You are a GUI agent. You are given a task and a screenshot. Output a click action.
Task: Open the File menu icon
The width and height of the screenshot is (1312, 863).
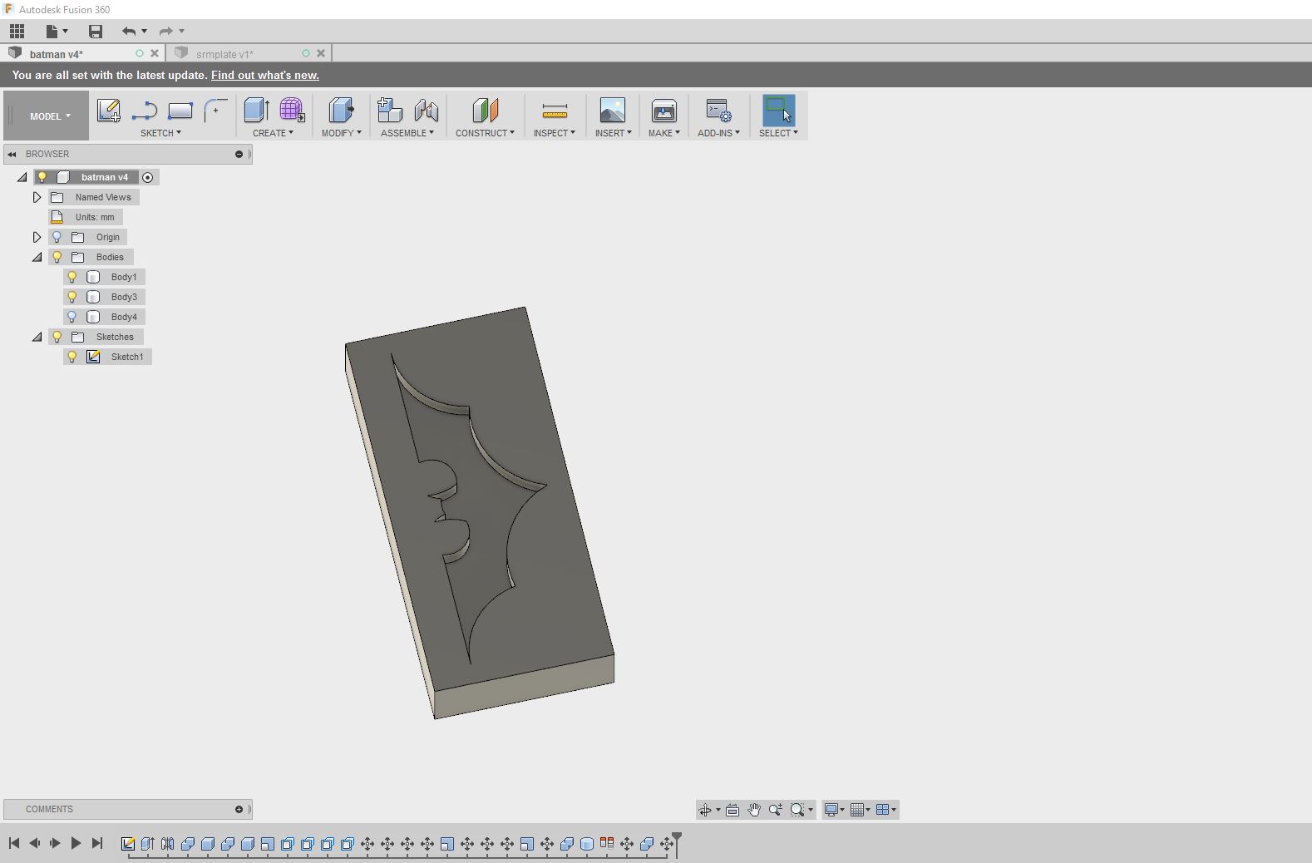57,32
